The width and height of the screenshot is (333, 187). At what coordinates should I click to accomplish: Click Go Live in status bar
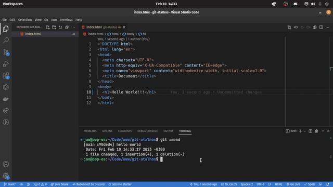click(293, 184)
